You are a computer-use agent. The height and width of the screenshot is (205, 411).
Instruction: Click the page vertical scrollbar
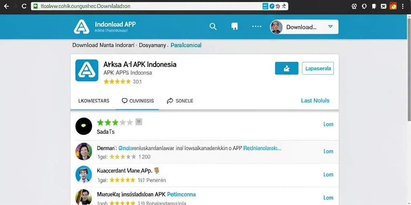coord(409,67)
